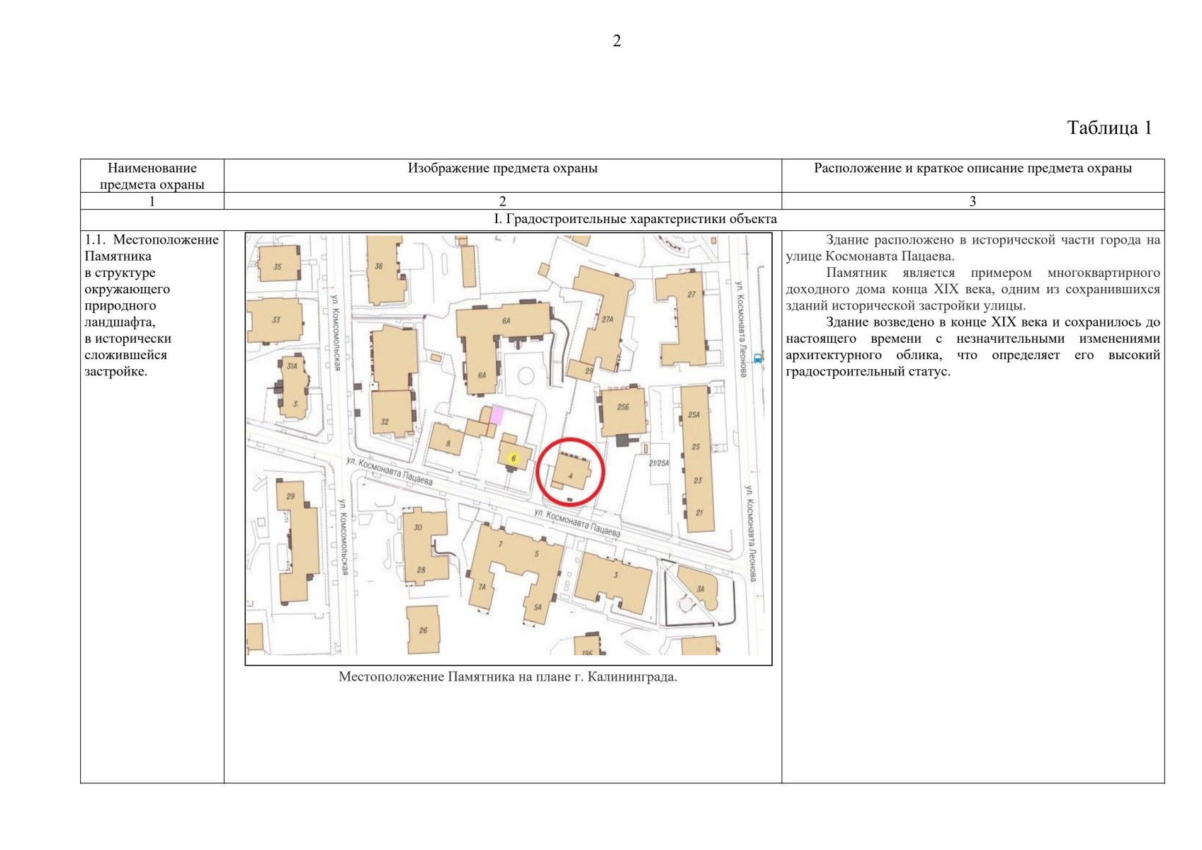Image resolution: width=1202 pixels, height=850 pixels.
Task: Click the blue transit stop icon on map
Action: point(758,358)
